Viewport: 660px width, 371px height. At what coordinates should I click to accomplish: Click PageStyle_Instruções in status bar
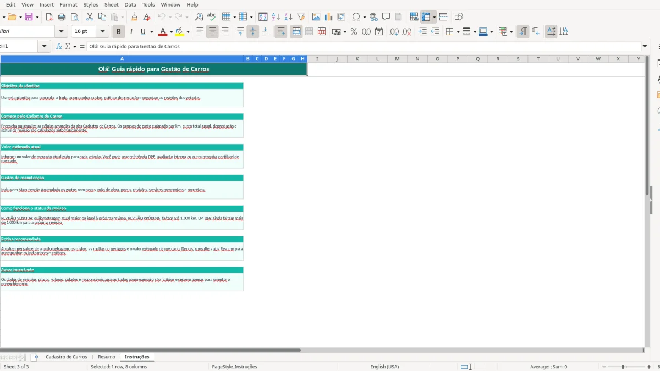point(234,367)
